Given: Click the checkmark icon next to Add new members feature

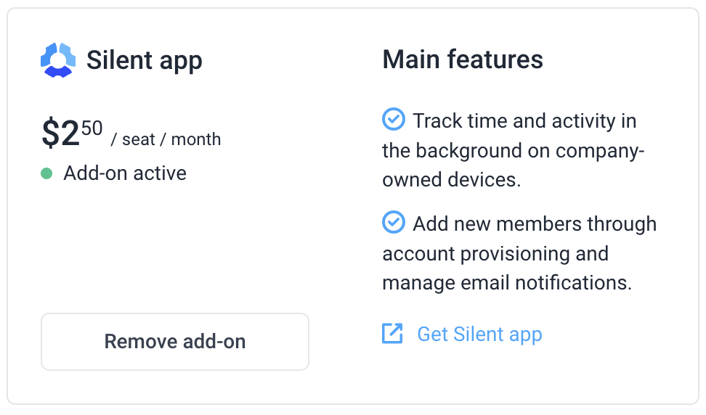Looking at the screenshot, I should tap(394, 222).
